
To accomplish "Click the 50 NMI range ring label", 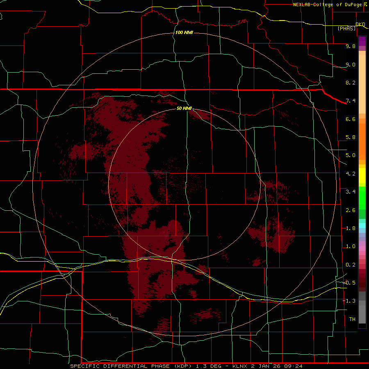I will pyautogui.click(x=184, y=108).
